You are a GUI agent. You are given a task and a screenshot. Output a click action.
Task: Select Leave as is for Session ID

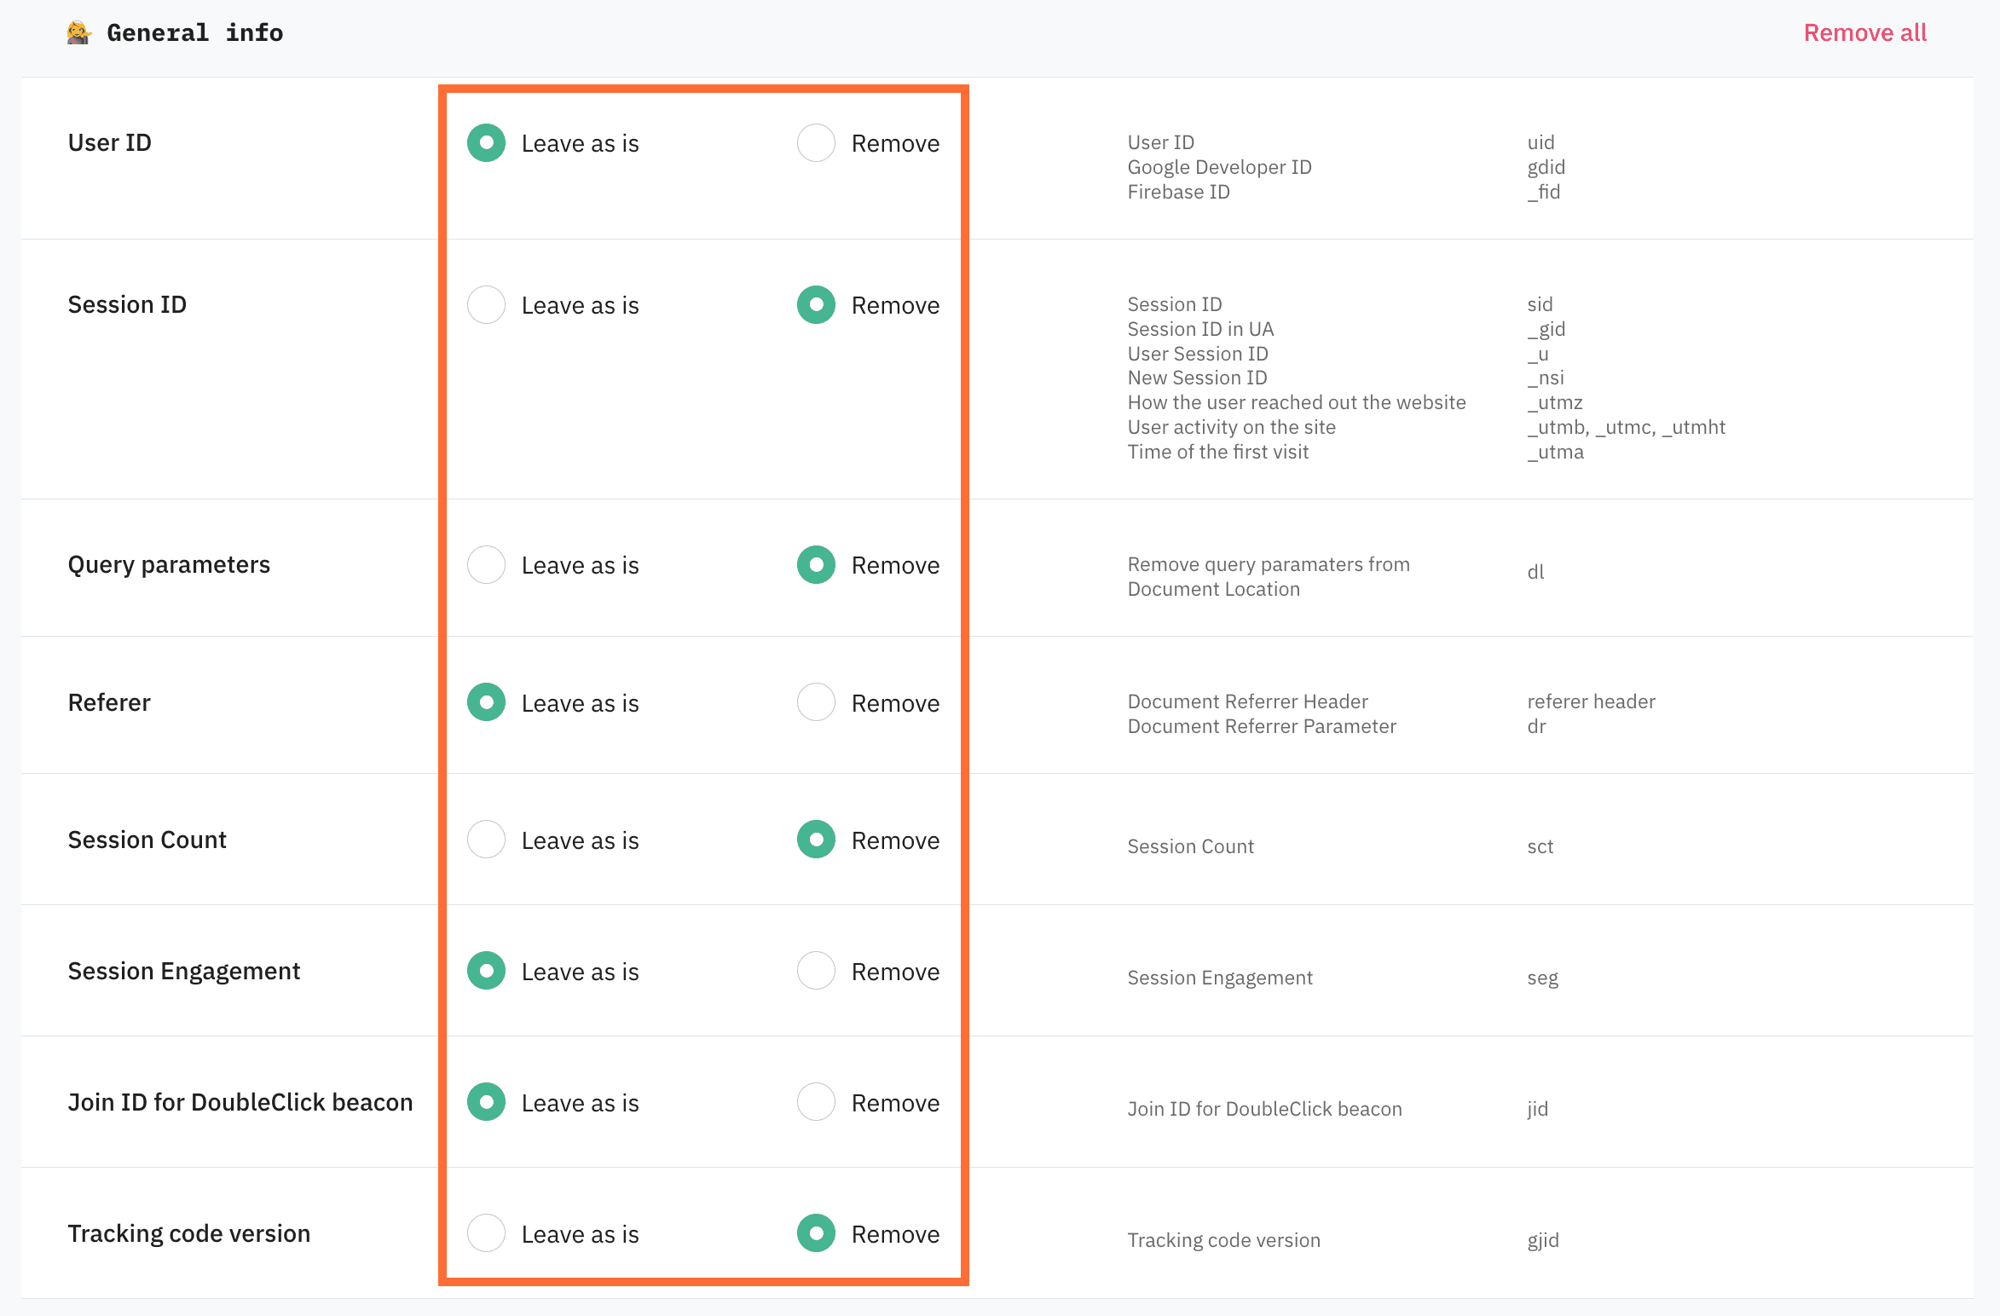[486, 304]
